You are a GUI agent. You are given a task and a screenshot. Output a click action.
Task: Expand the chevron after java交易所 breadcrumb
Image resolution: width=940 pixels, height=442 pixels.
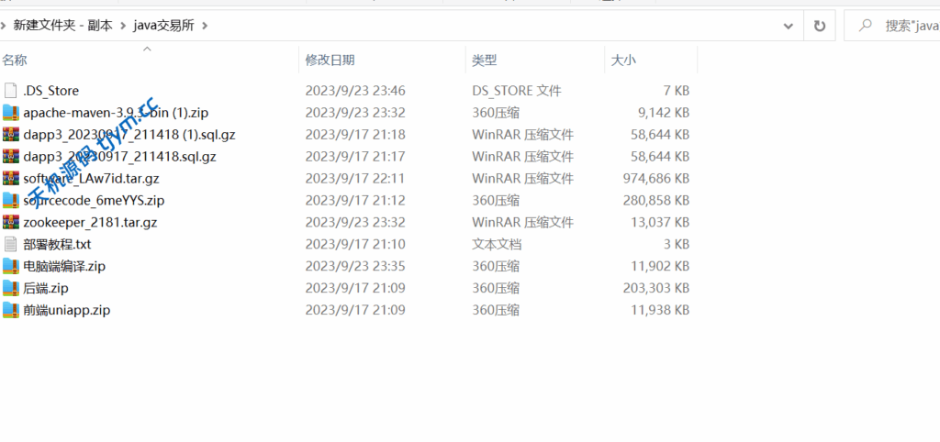click(205, 27)
